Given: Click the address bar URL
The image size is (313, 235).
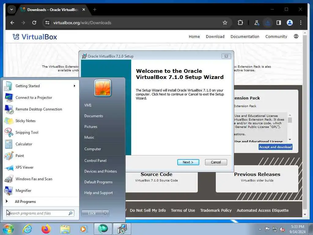Looking at the screenshot, I should tap(82, 23).
